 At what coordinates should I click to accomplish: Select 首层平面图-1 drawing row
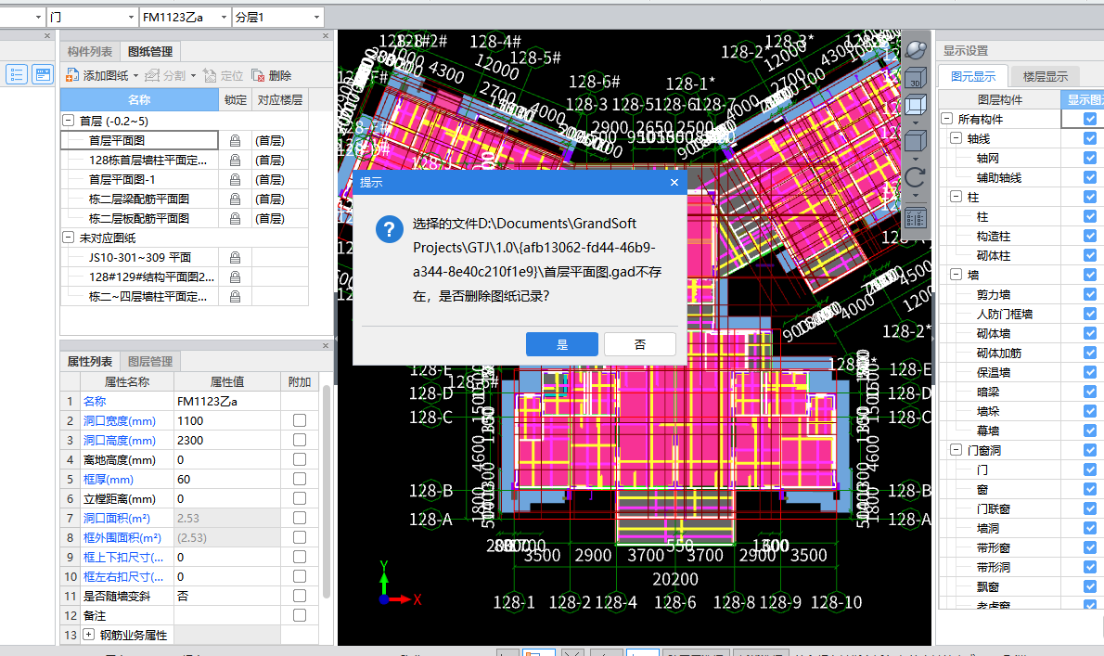139,179
